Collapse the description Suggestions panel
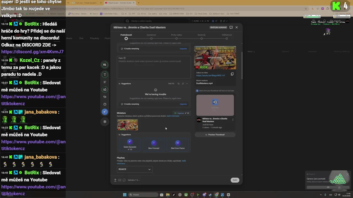The height and width of the screenshot is (198, 353). [187, 84]
